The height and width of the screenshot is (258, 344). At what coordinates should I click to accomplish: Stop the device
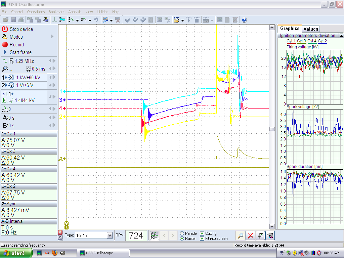click(x=21, y=29)
